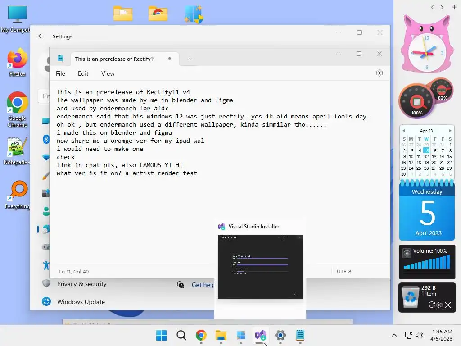Click the volume level bars in Volume gadget
Viewport: 461px width, 346px height.
(427, 262)
